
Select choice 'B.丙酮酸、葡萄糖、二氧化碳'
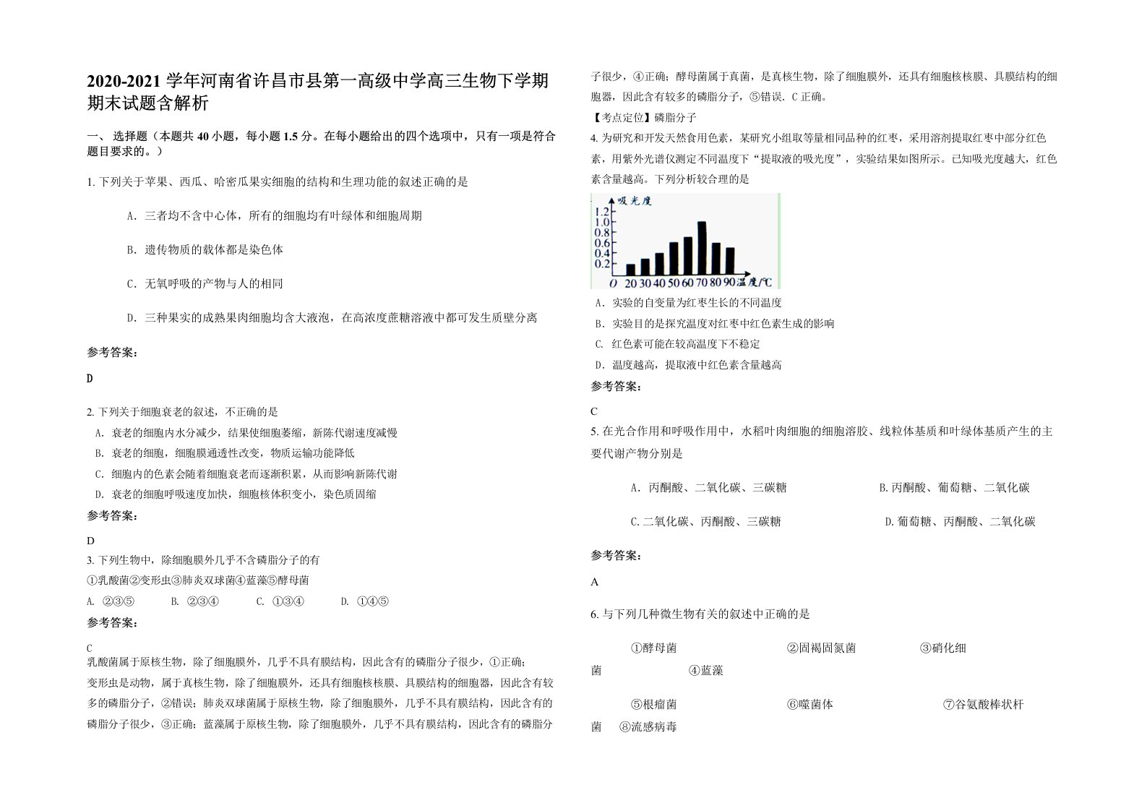pos(954,488)
